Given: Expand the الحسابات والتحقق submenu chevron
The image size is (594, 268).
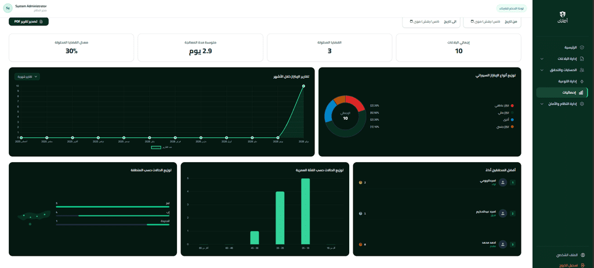Looking at the screenshot, I should coord(542,70).
